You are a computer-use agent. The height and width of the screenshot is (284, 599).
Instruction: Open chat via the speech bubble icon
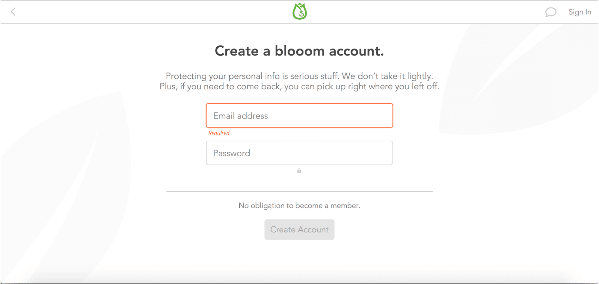[550, 12]
